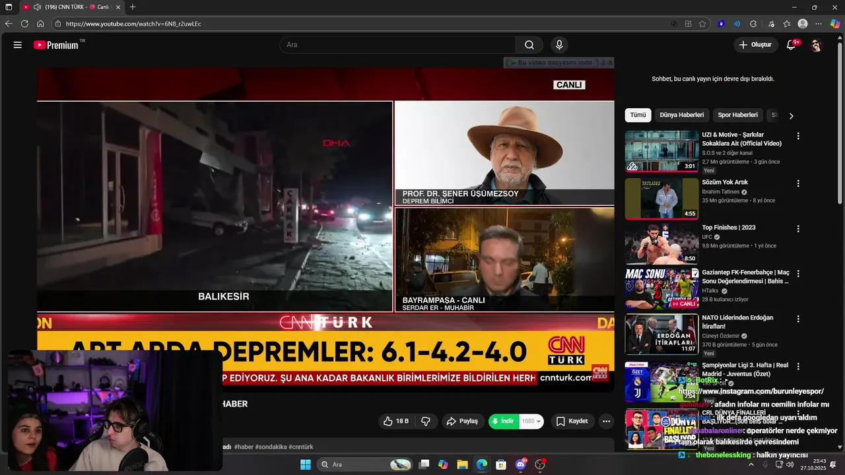The height and width of the screenshot is (475, 845).
Task: Add this page to favorites star
Action: tap(702, 24)
